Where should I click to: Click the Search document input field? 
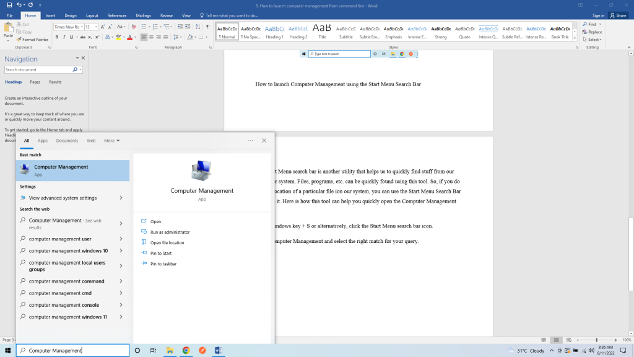click(38, 70)
